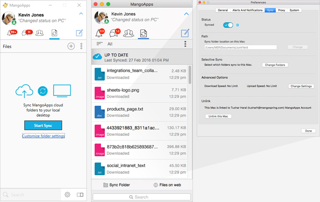Click the add file plus icon
Image resolution: width=320 pixels, height=202 pixels.
tap(71, 46)
